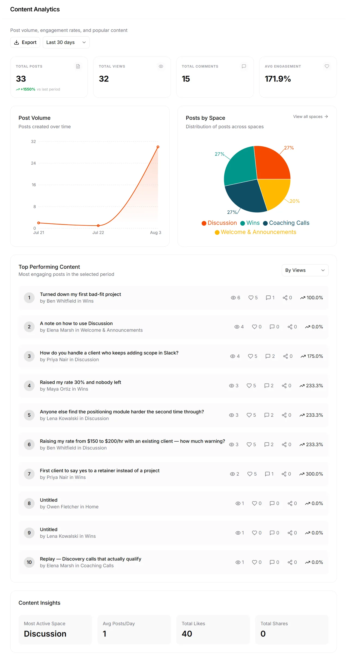Click the document icon in Total Posts card
348x661 pixels.
coord(78,66)
